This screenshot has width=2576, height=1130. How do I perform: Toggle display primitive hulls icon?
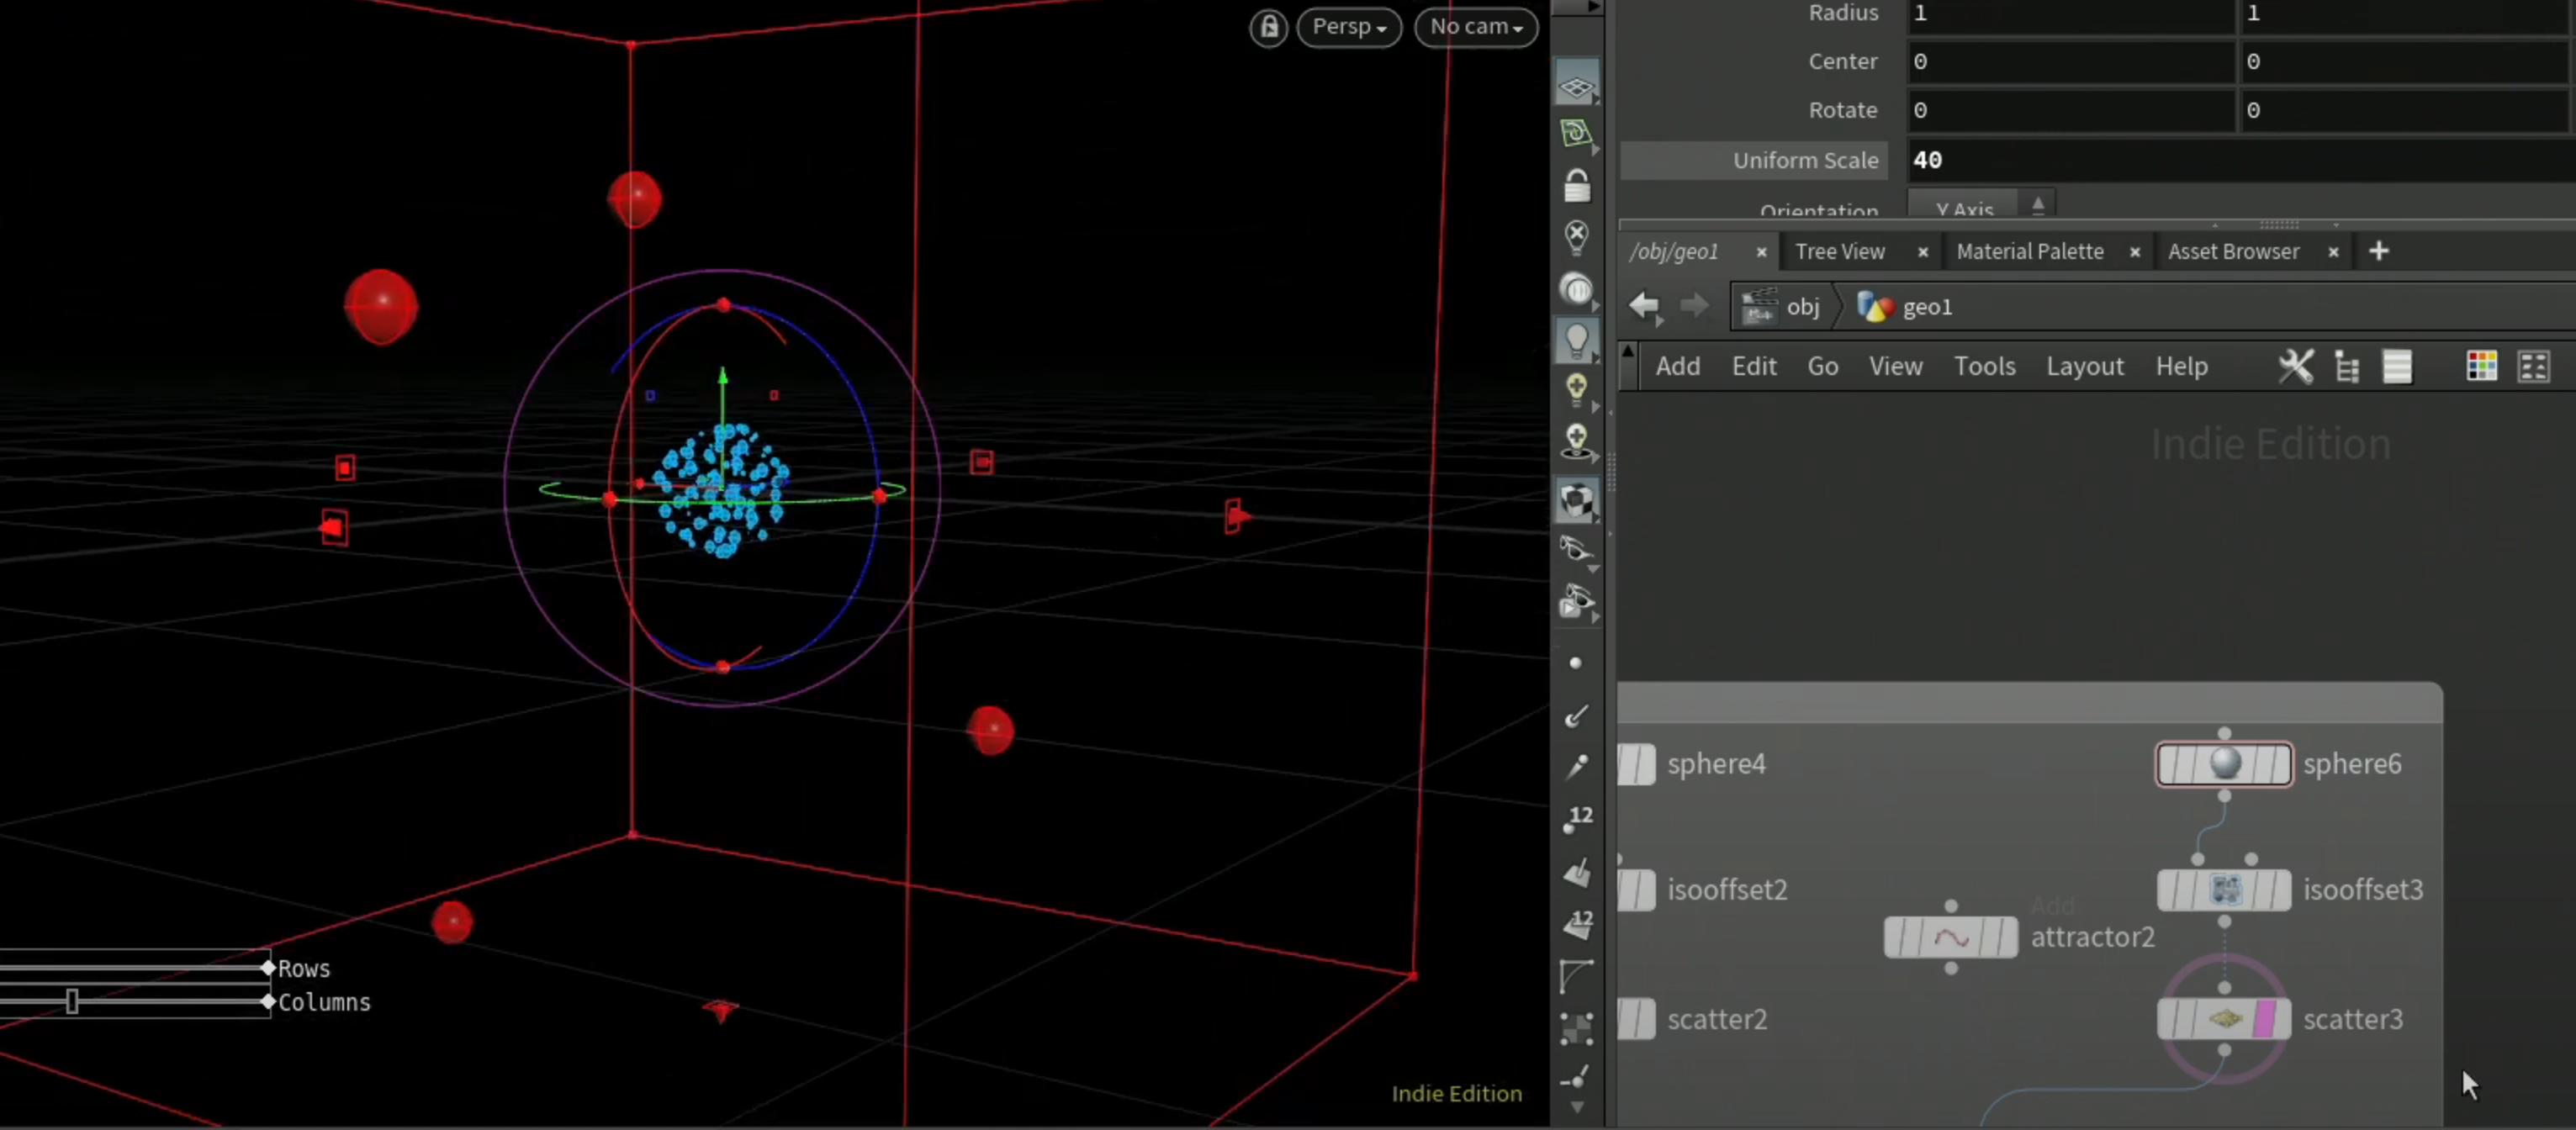(1577, 975)
